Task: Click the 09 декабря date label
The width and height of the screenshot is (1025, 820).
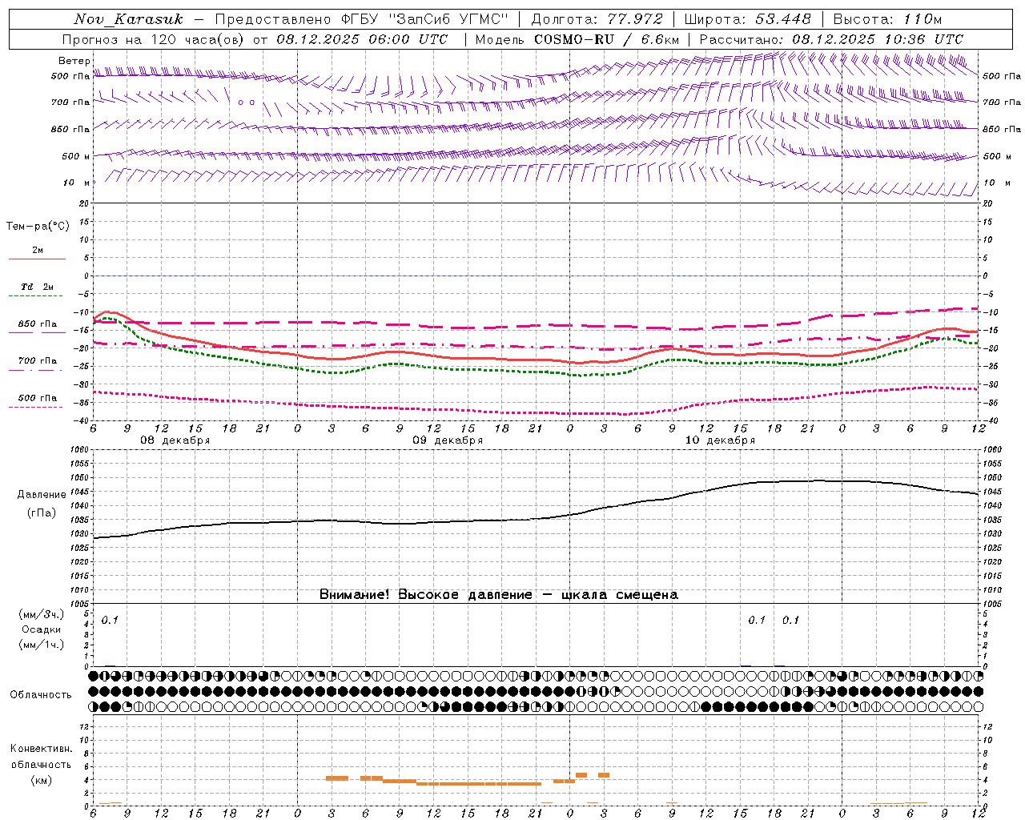Action: 448,440
